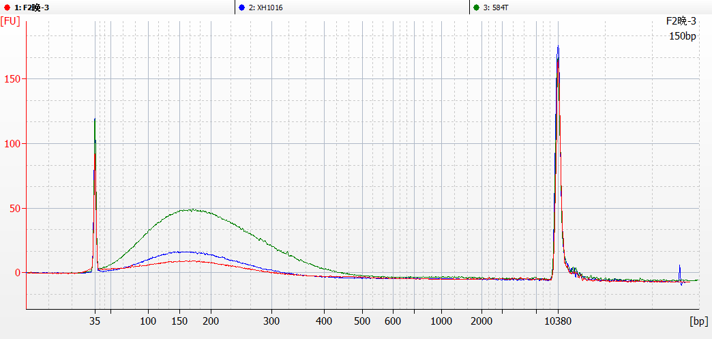Select the 35 lower marker label
Screen dimensions: 712x339
(95, 321)
